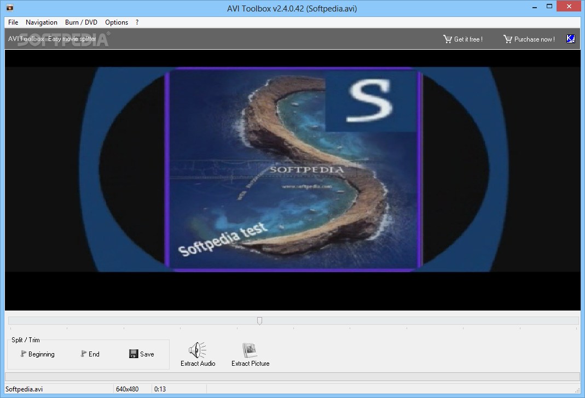Click the Get it free shopping cart icon
This screenshot has width=585, height=398.
pyautogui.click(x=447, y=39)
